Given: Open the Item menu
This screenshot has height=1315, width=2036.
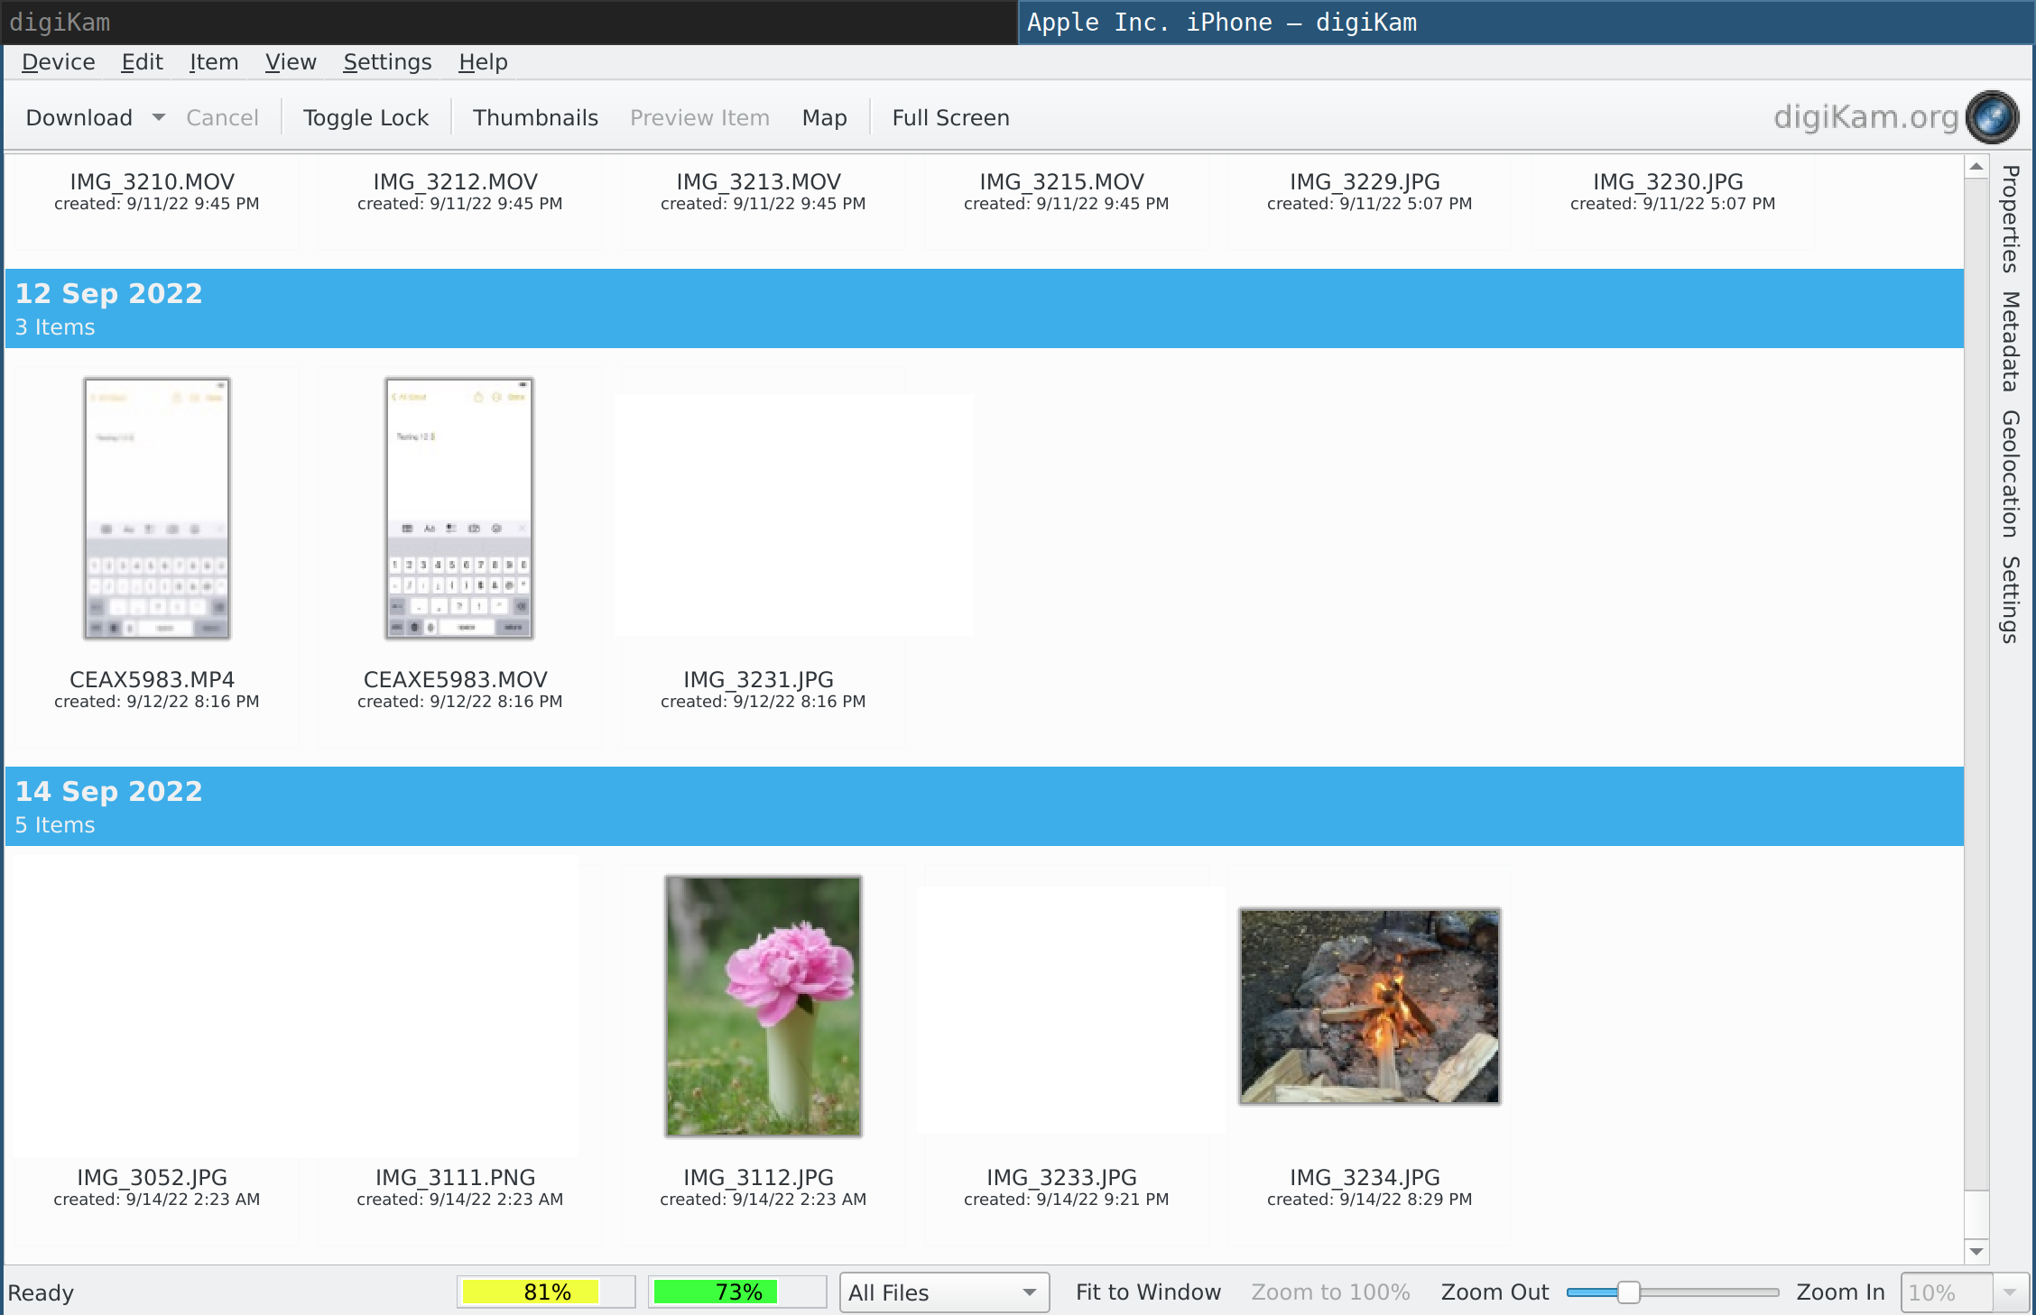Looking at the screenshot, I should click(x=214, y=62).
